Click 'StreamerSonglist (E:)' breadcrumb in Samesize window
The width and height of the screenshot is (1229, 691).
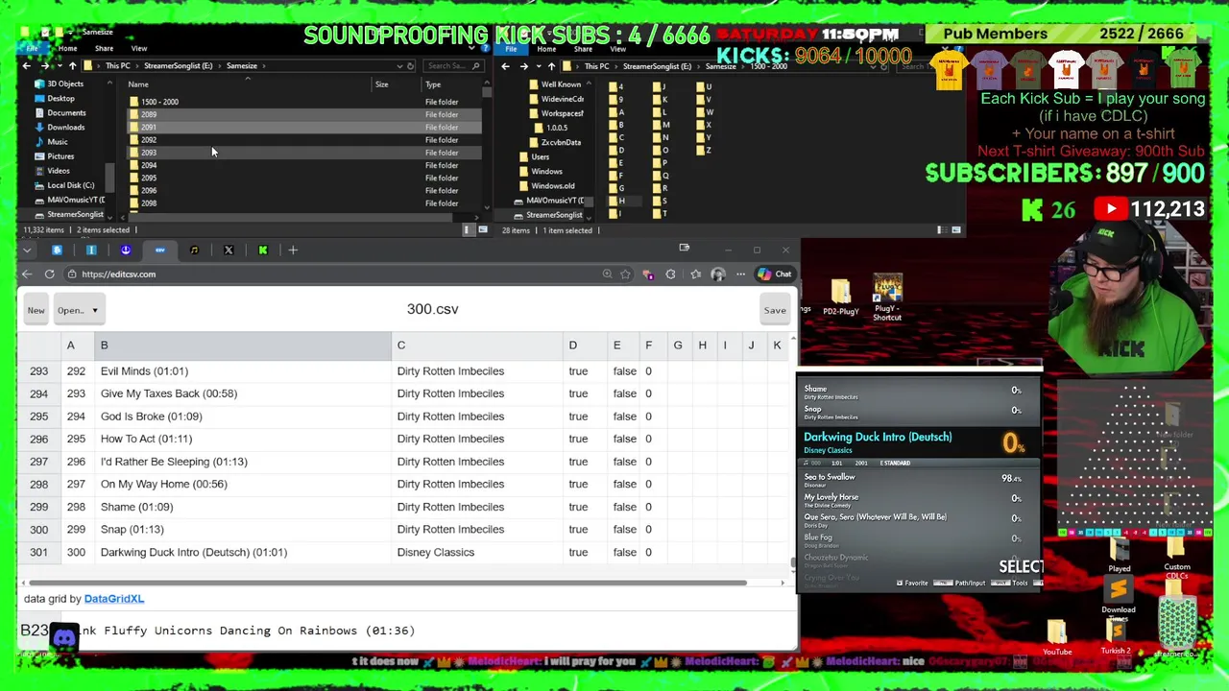click(178, 66)
